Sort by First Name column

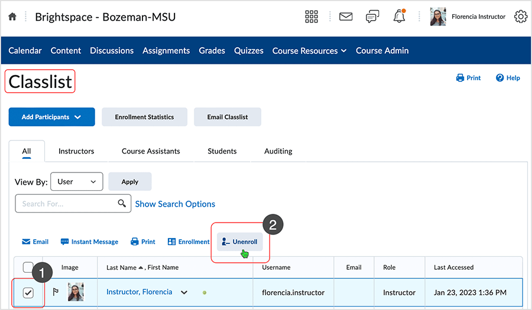pos(163,267)
